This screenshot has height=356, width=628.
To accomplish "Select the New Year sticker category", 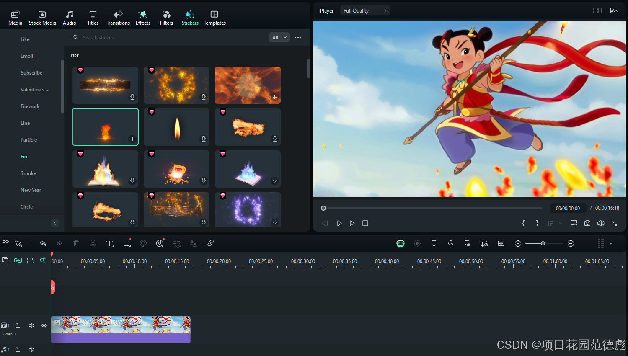I will click(31, 190).
